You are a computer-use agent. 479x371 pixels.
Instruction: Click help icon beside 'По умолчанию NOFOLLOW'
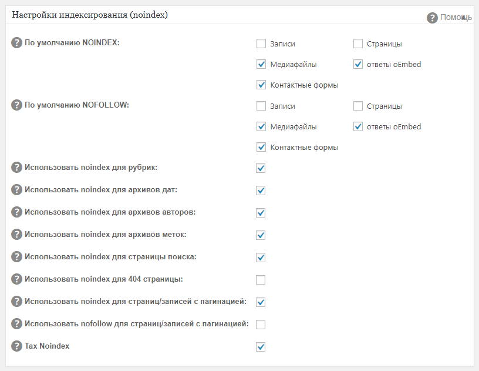click(17, 105)
